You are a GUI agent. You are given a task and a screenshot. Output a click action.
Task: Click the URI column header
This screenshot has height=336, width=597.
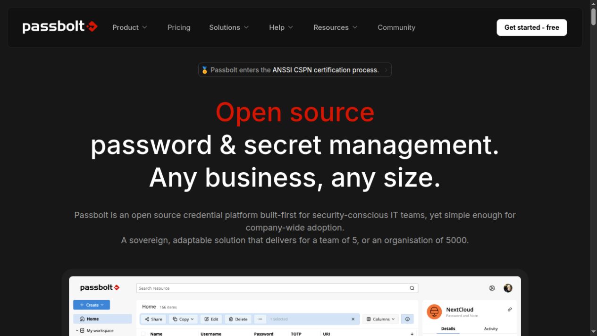point(326,334)
